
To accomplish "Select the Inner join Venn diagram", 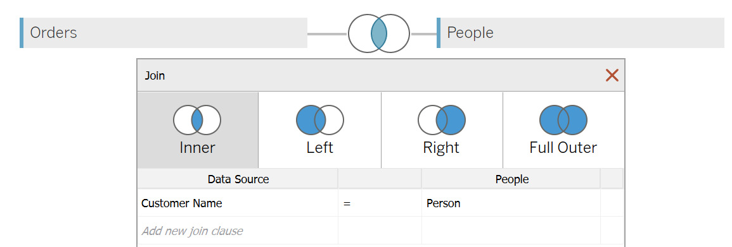I will tap(197, 120).
